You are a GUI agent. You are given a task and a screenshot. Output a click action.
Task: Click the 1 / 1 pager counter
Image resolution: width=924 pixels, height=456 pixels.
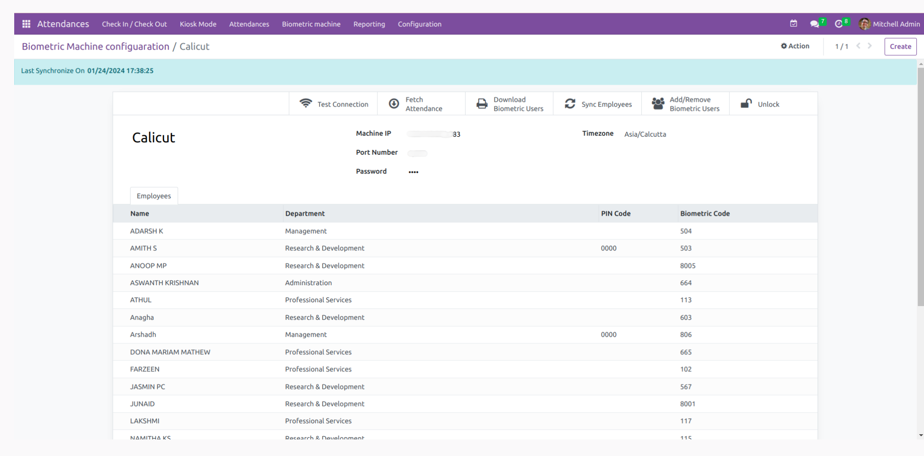point(842,46)
